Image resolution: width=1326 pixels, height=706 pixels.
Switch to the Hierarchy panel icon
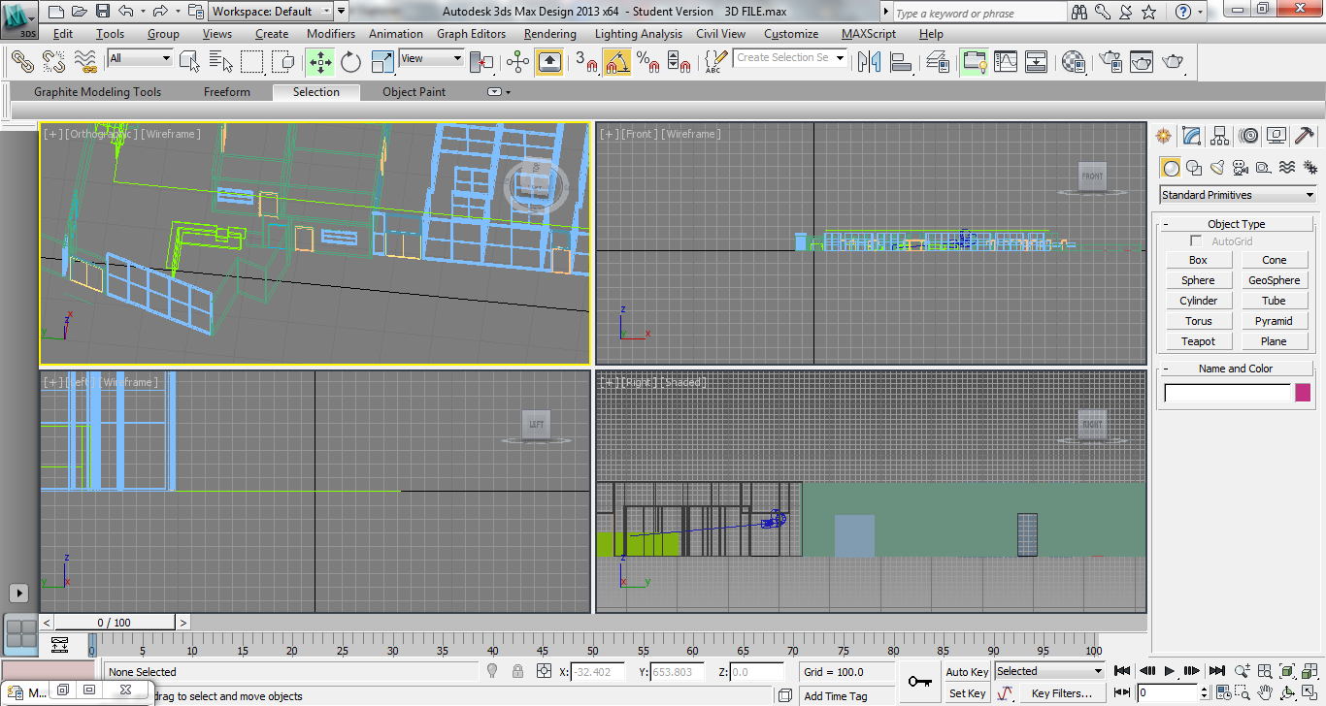[1220, 136]
